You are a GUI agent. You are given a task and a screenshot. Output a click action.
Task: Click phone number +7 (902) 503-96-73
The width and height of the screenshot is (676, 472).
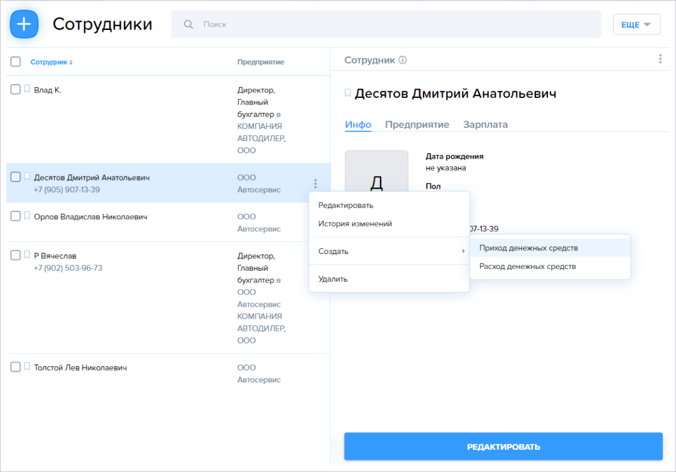[x=68, y=268]
